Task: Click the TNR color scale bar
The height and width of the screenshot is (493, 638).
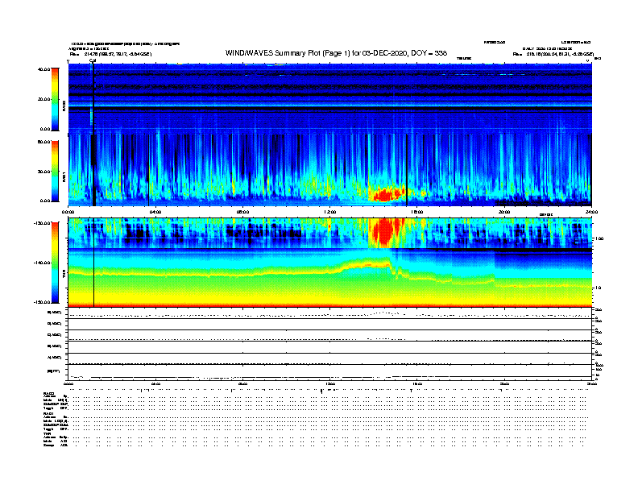Action: (55, 263)
